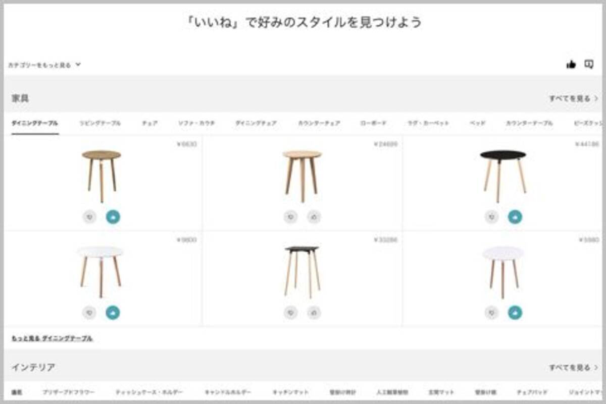Click the ¥24699 price label
Image resolution: width=606 pixels, height=404 pixels.
pyautogui.click(x=385, y=144)
